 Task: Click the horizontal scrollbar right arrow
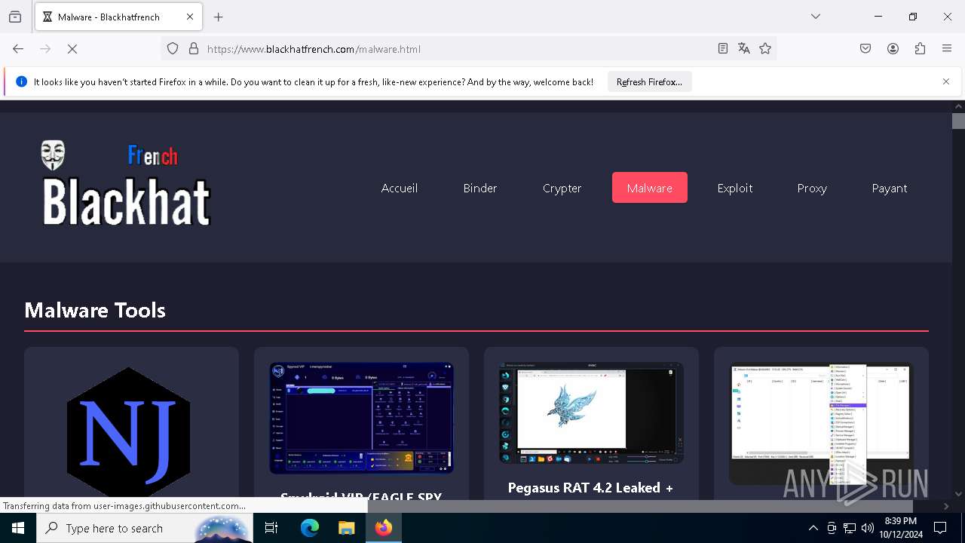pos(946,506)
